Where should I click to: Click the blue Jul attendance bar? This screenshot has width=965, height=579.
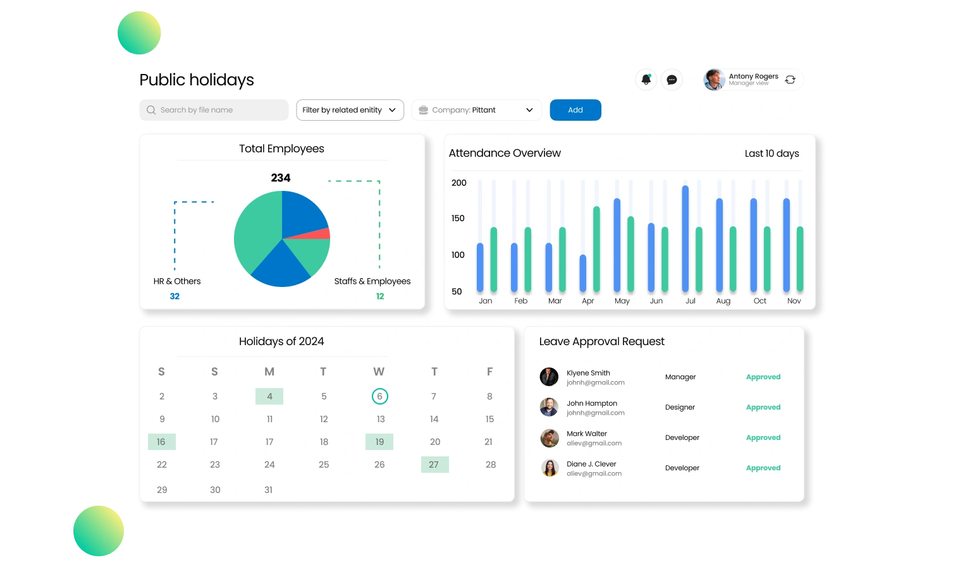click(685, 238)
